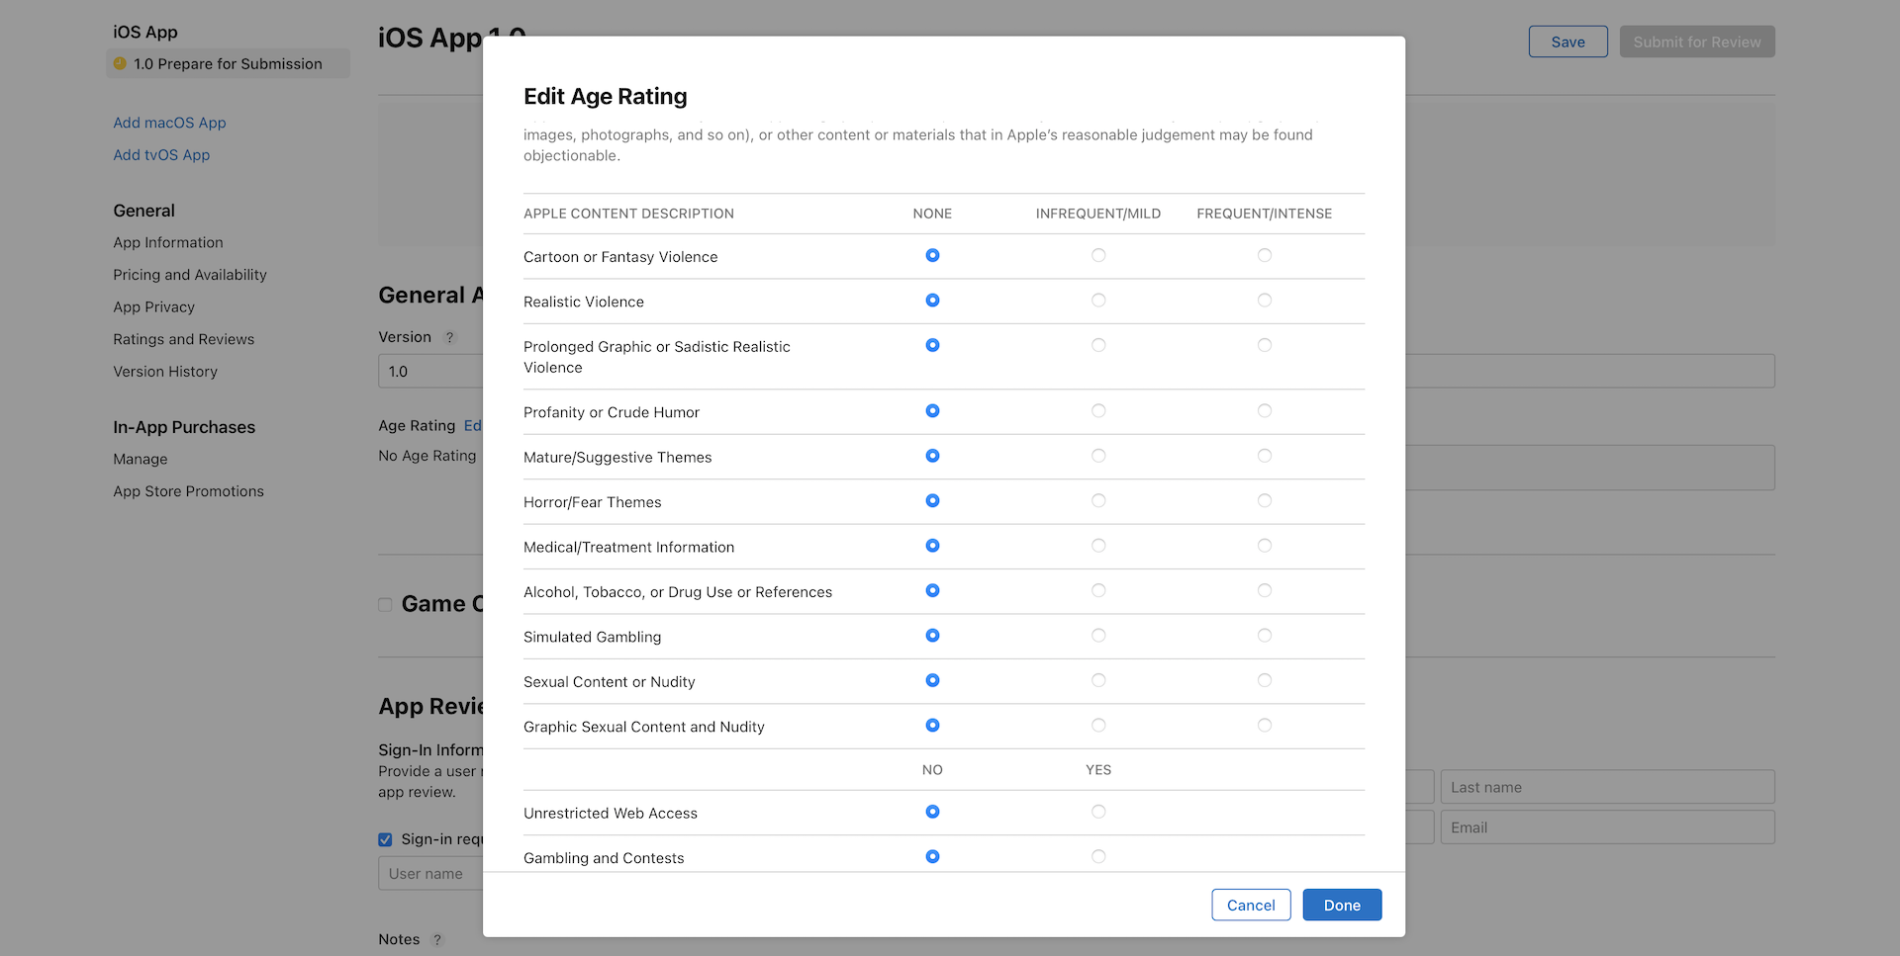Toggle the Game Center checkbox
This screenshot has width=1900, height=956.
click(x=384, y=604)
